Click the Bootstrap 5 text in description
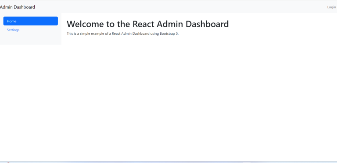Viewport: 337px width, 163px height. tap(169, 33)
